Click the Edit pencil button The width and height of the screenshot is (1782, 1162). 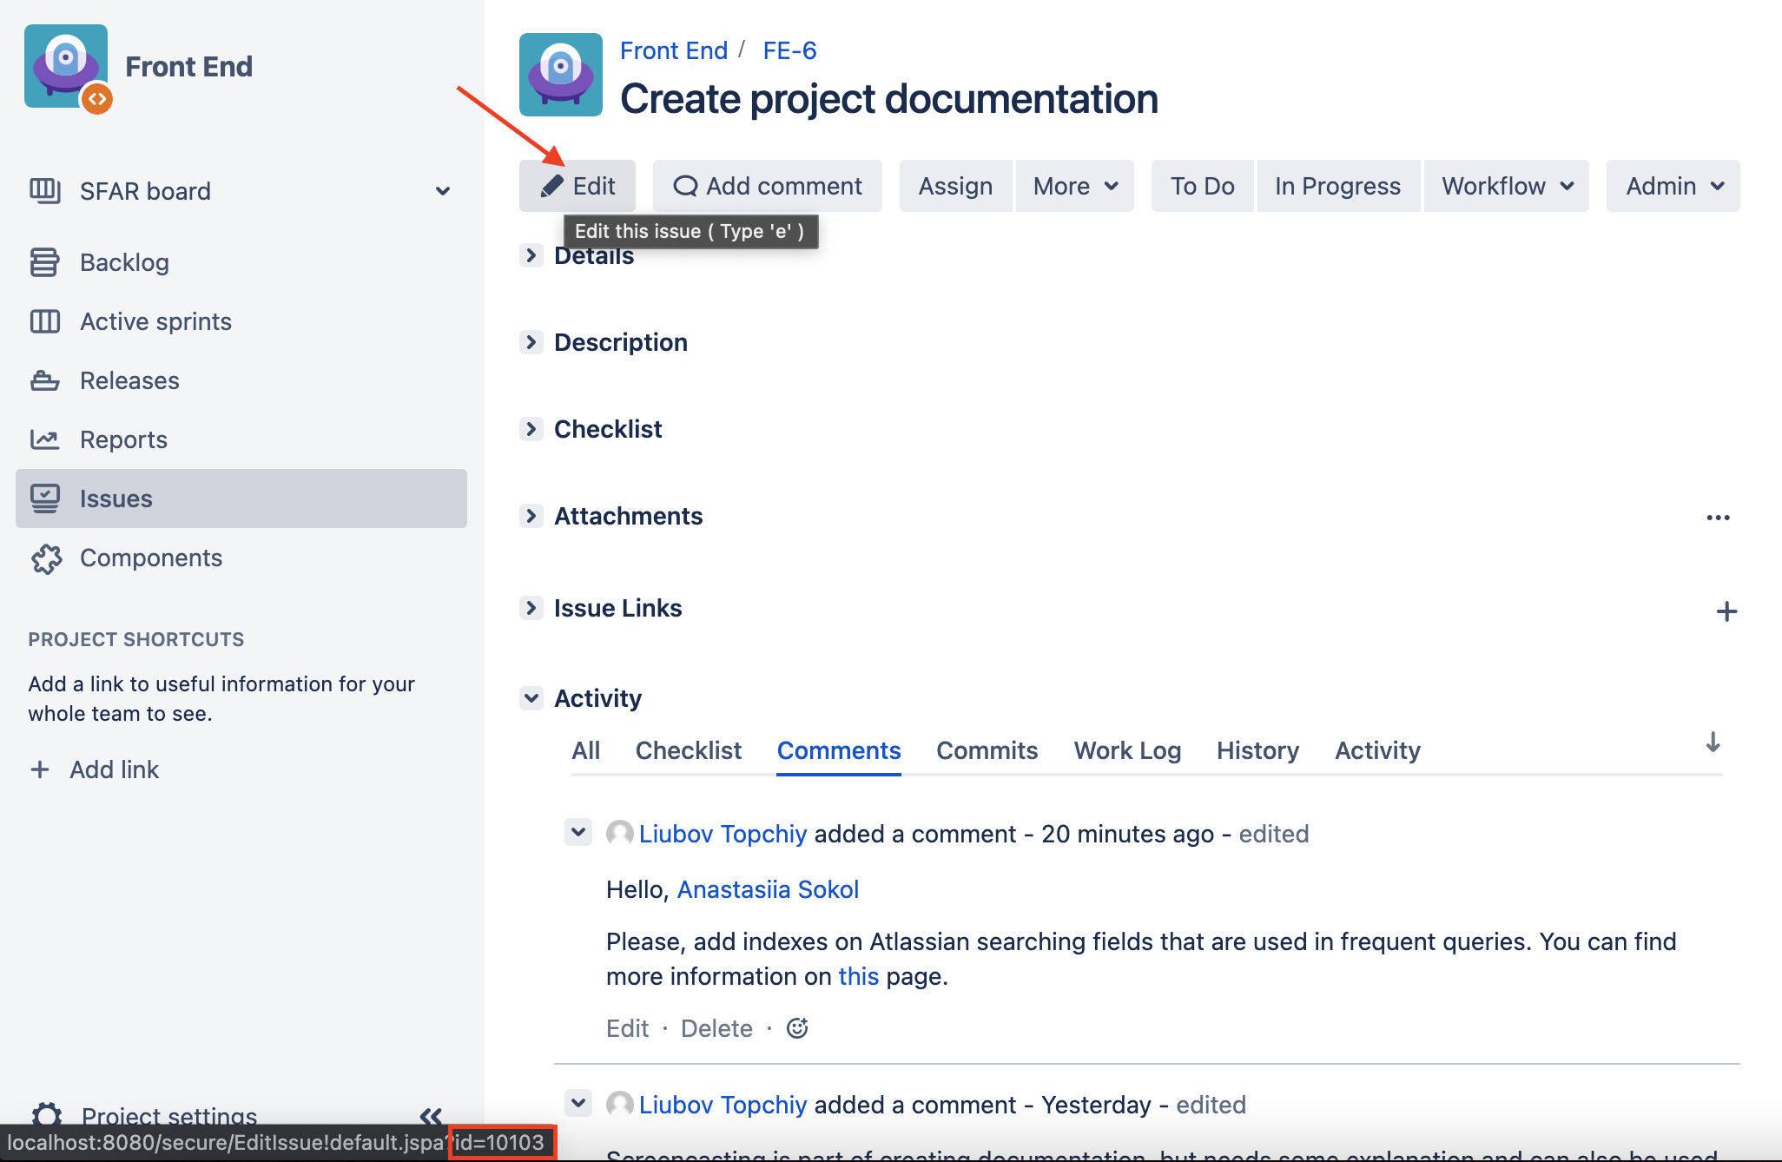(x=577, y=186)
